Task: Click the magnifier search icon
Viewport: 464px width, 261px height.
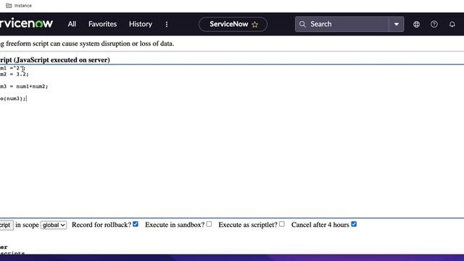Action: 302,24
